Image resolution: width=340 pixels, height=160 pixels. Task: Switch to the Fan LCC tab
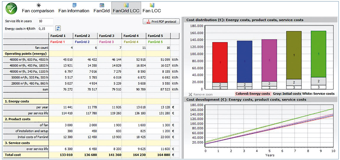[x=152, y=8]
